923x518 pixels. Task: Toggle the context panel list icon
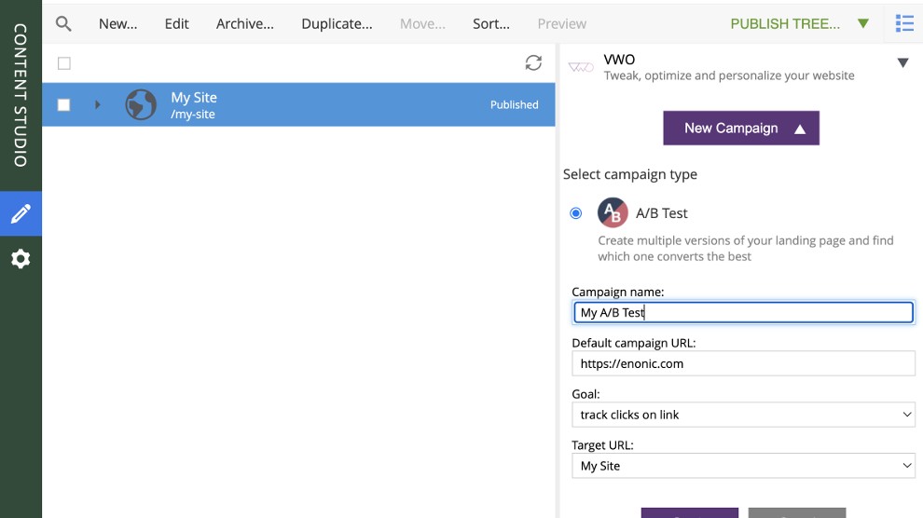coord(904,23)
